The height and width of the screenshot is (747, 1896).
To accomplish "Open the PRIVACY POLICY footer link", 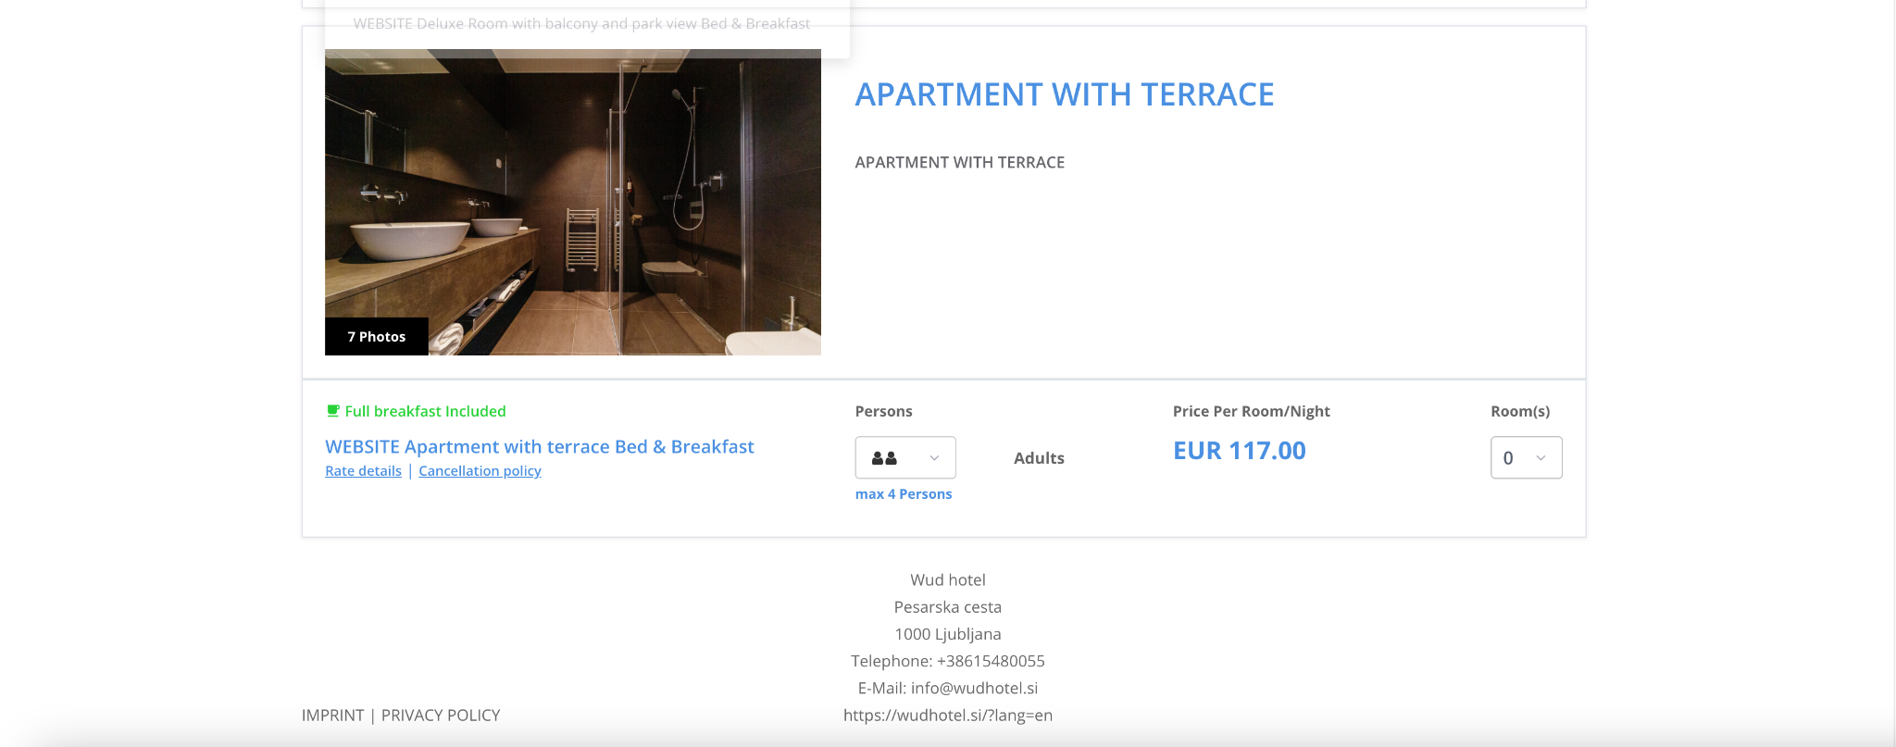I will [441, 716].
